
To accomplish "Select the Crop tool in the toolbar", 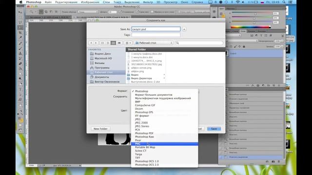I will tap(20, 33).
